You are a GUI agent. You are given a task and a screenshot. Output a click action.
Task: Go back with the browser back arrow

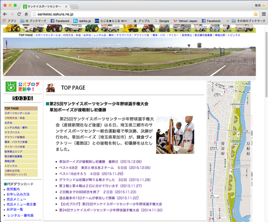(5, 14)
